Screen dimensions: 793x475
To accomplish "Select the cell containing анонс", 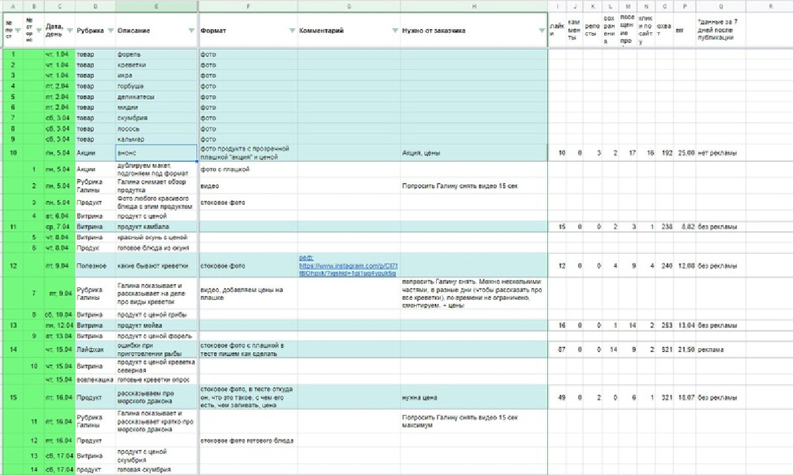I will (157, 153).
